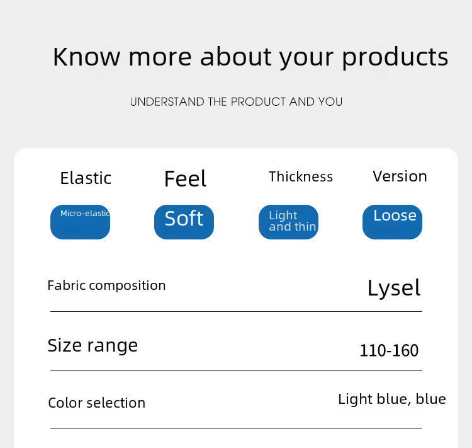Select the 110-160 size value
This screenshot has width=472, height=448.
tap(389, 350)
